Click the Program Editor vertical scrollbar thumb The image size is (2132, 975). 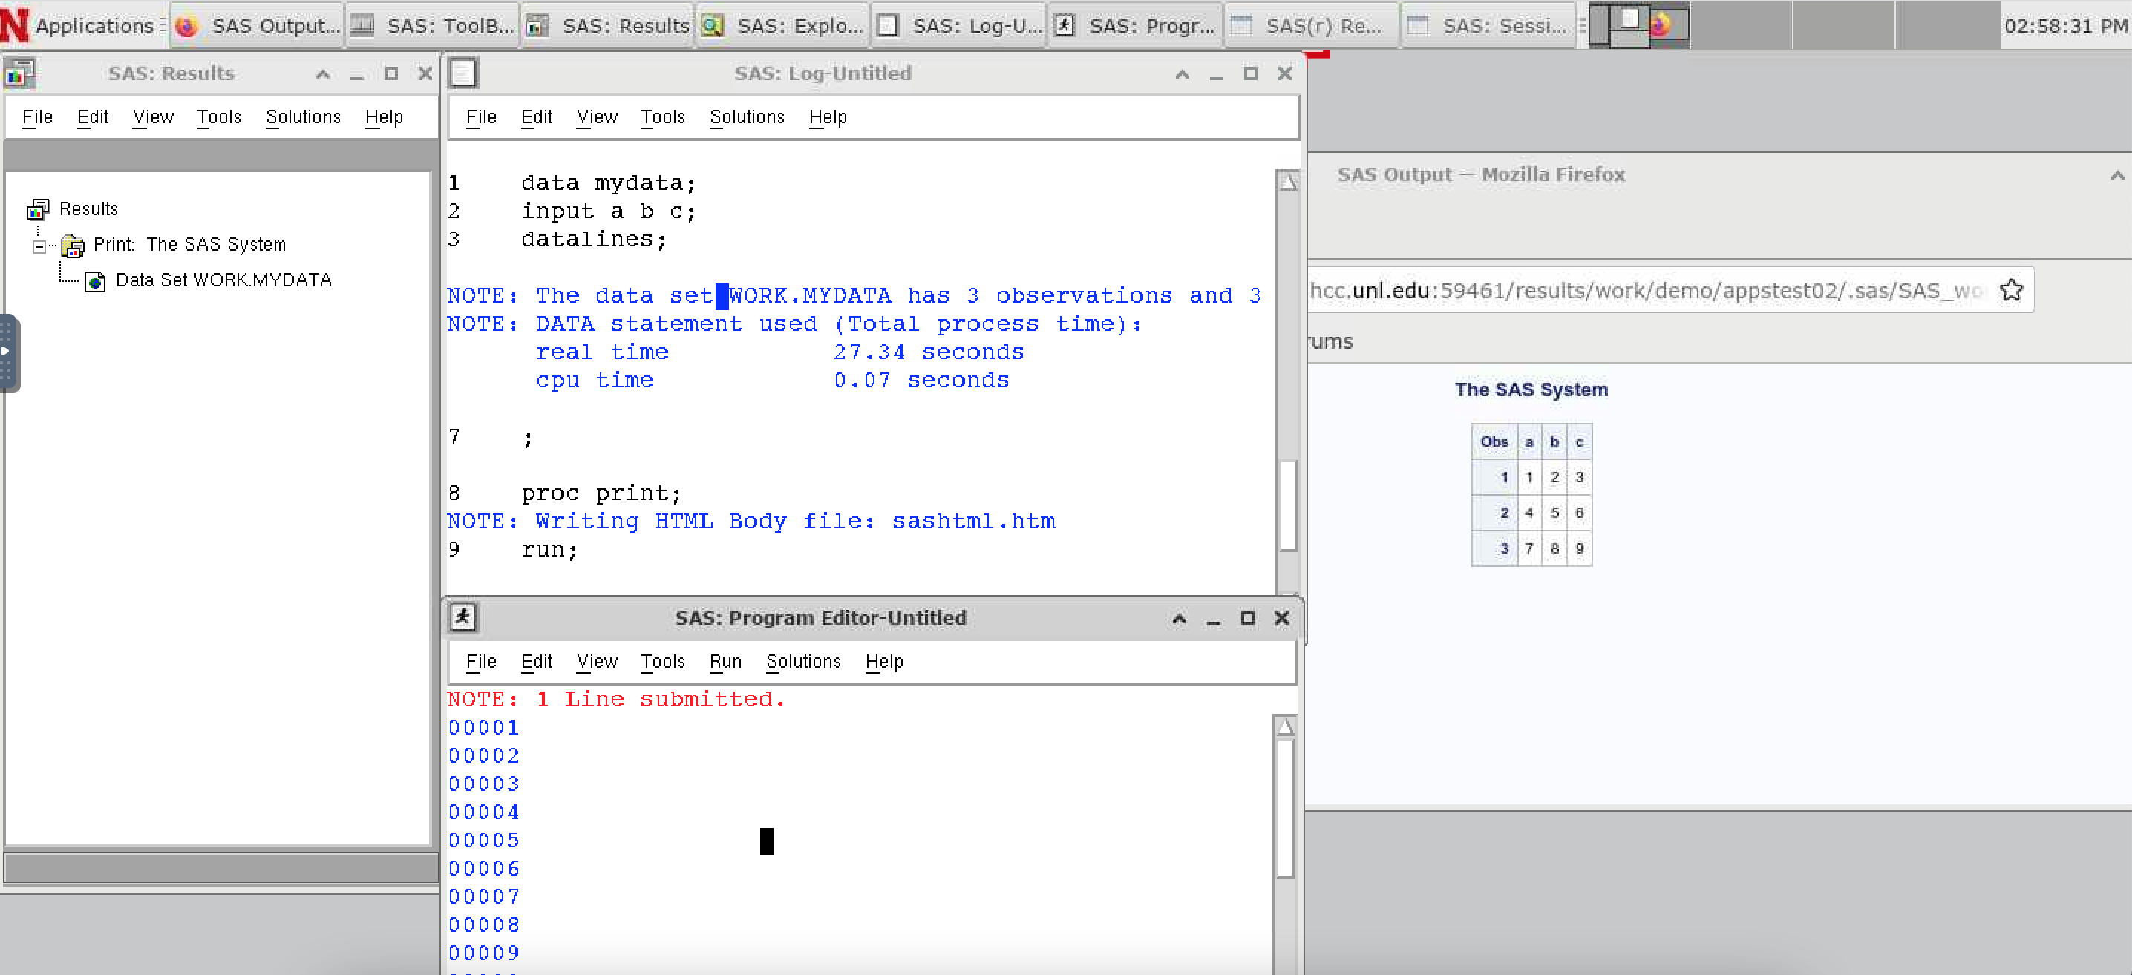(x=1284, y=808)
